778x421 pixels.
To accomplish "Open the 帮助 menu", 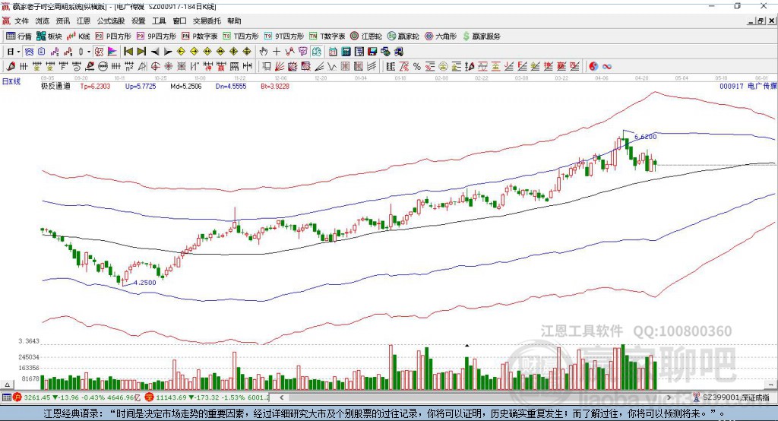I will (x=234, y=21).
